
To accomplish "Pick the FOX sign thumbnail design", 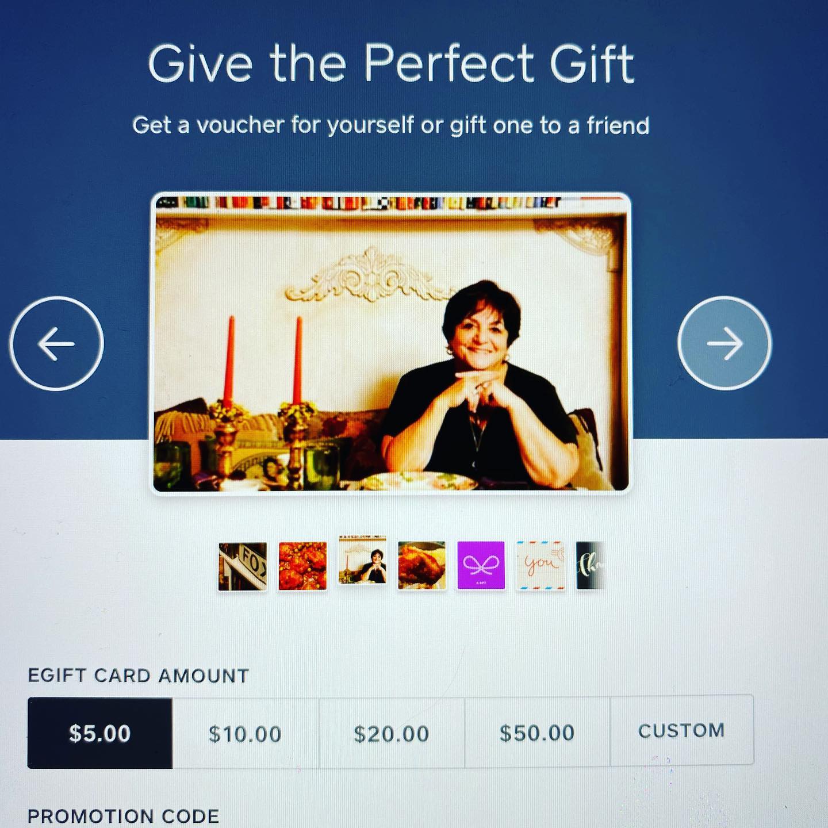I will 243,566.
